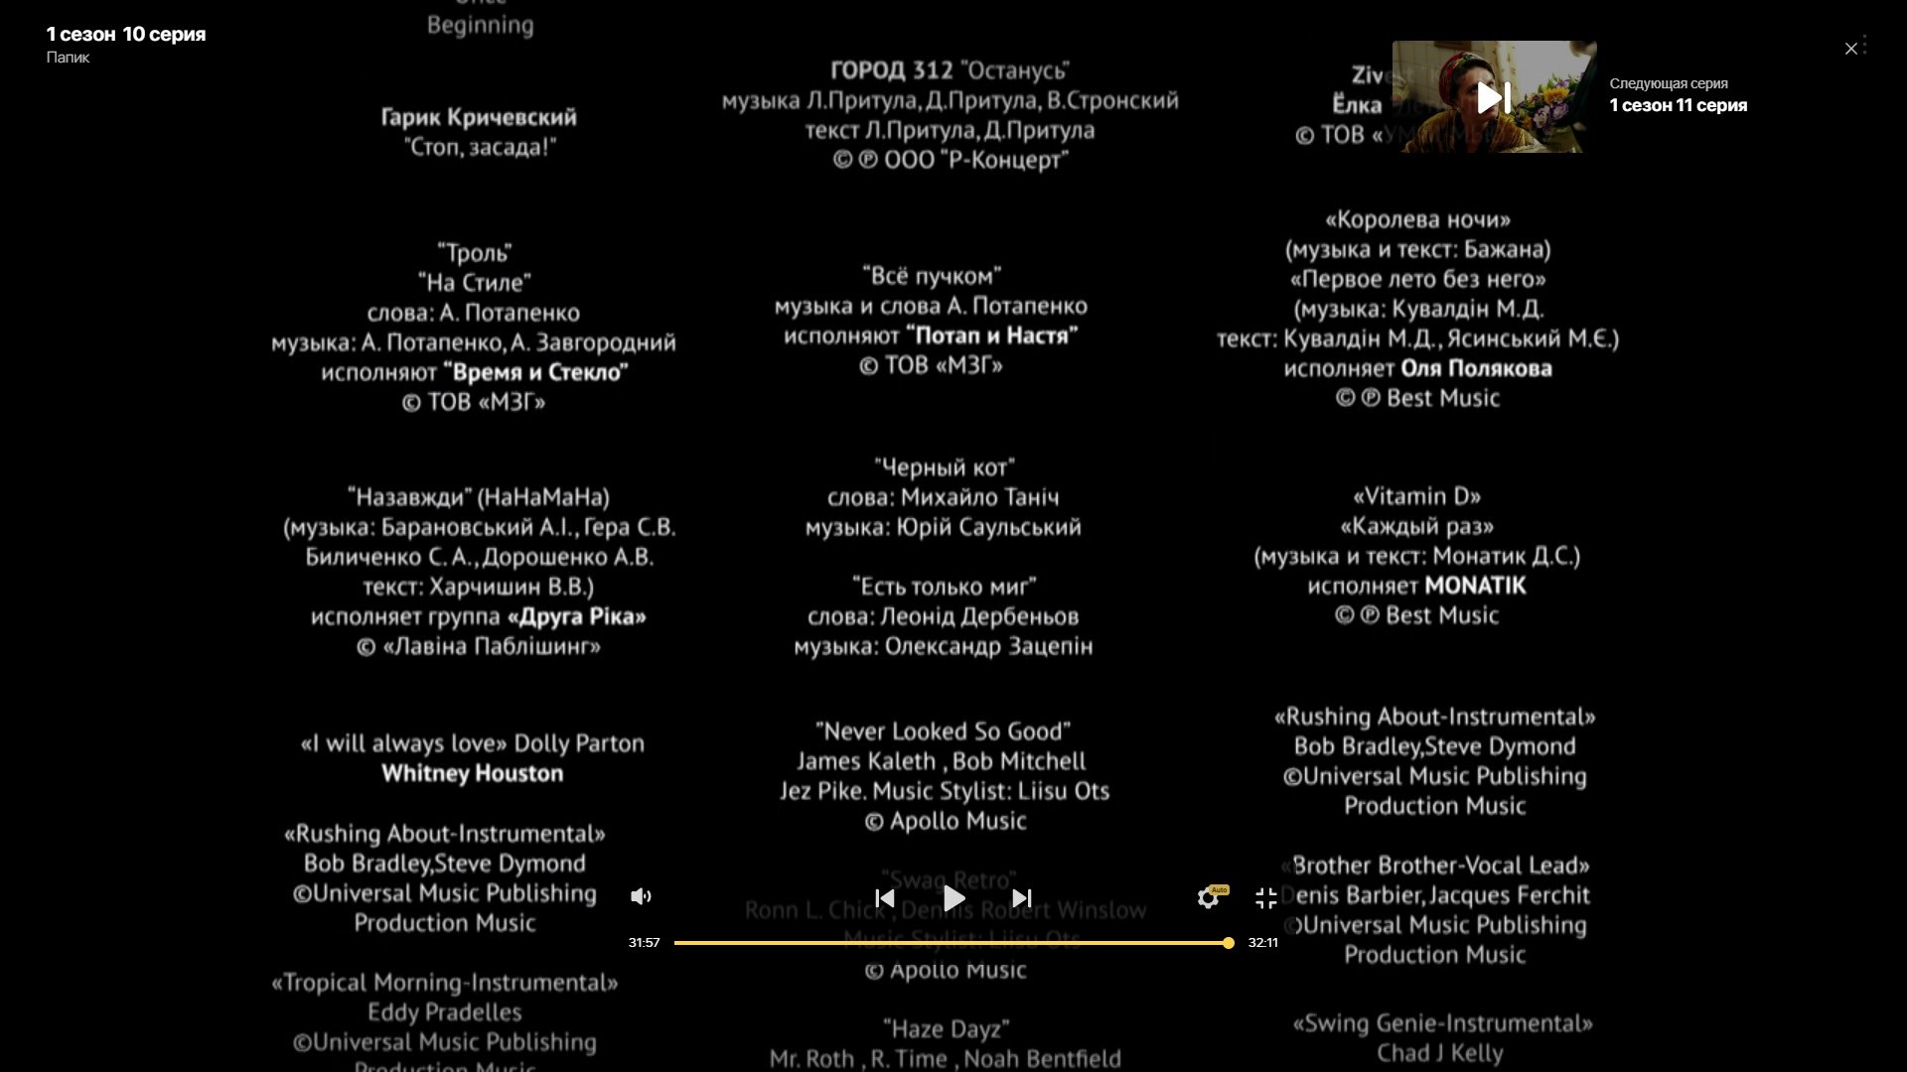Viewport: 1907px width, 1072px height.
Task: Click the volume/mute speaker icon
Action: coord(641,896)
